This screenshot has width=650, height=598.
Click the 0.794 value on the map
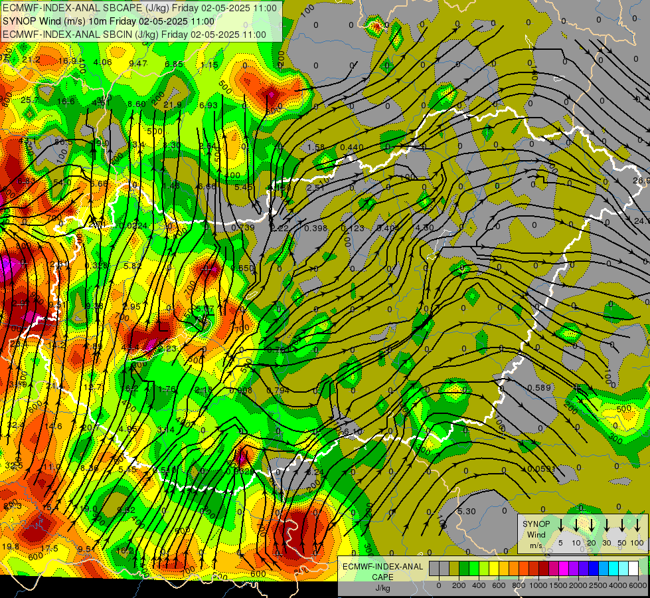click(x=278, y=390)
